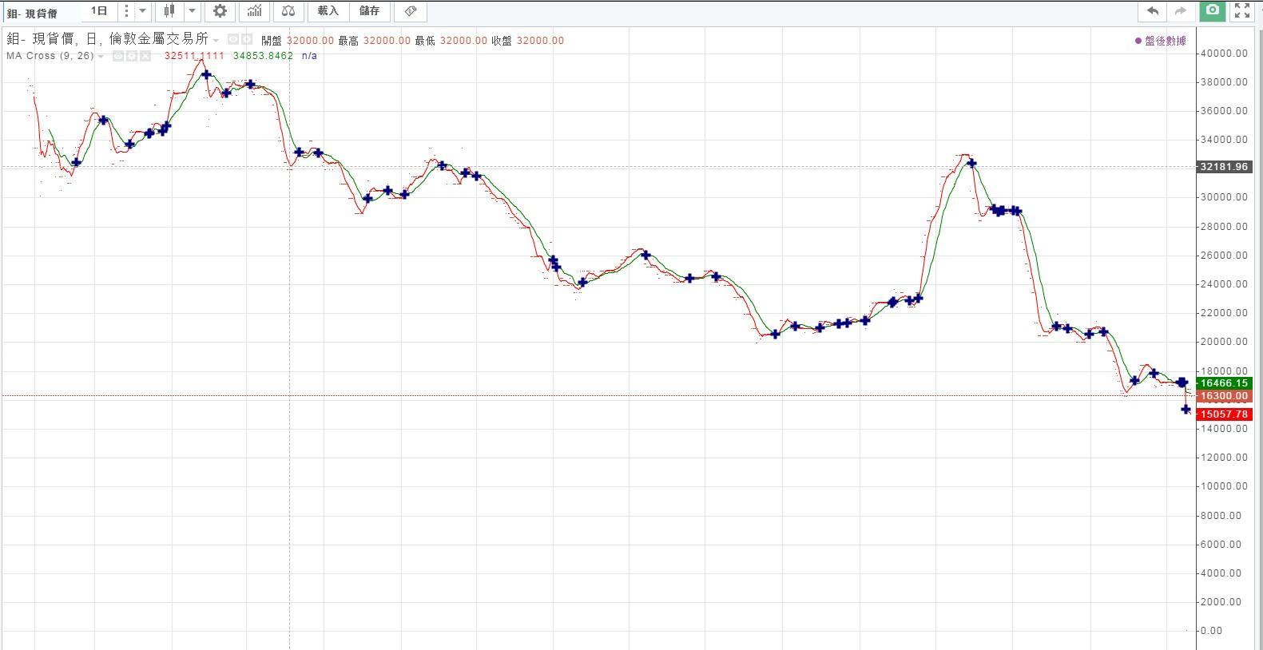Click the 鉬-現貨價 symbol search field

coord(40,13)
